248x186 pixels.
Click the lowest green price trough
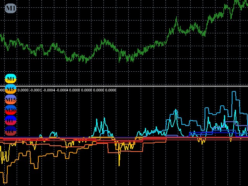119,61
